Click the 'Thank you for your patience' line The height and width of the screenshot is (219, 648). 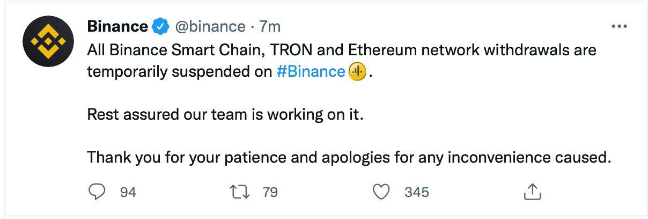click(349, 158)
